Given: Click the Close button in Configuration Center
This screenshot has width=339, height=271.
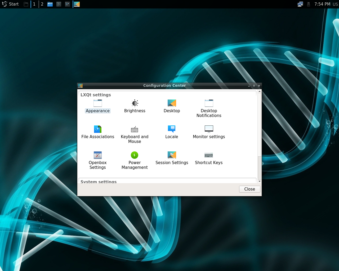Looking at the screenshot, I should pos(249,189).
